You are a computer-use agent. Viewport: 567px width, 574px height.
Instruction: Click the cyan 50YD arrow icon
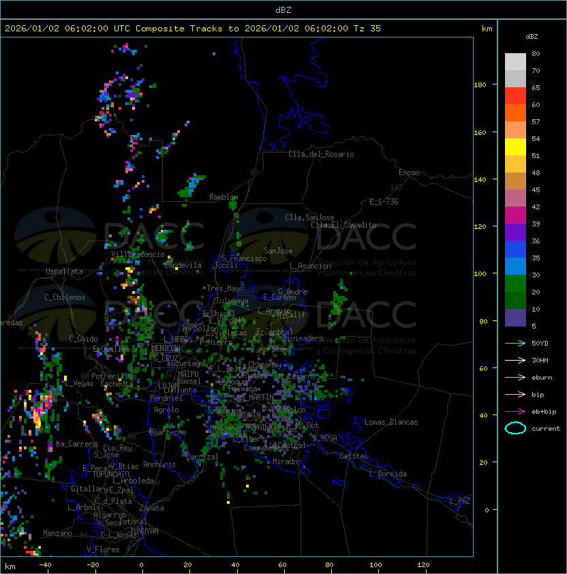pyautogui.click(x=515, y=343)
